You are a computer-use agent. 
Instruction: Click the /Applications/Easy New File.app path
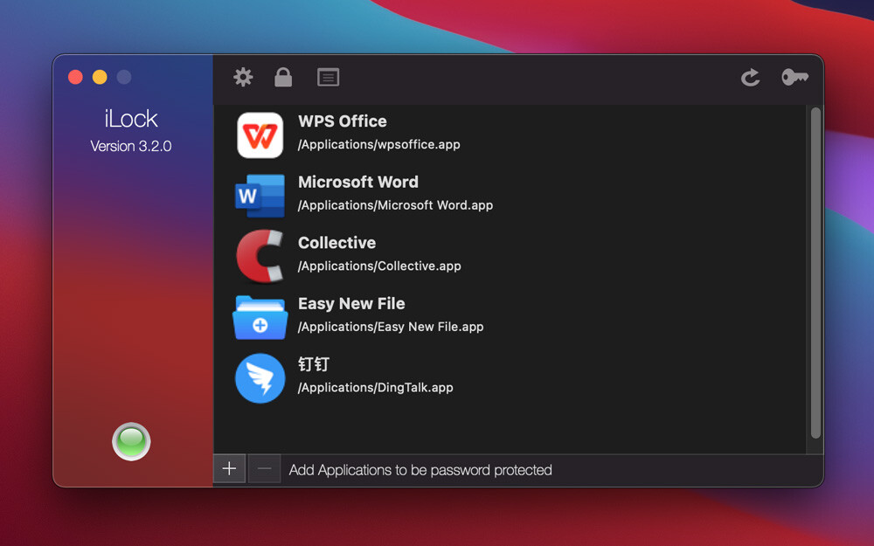390,327
